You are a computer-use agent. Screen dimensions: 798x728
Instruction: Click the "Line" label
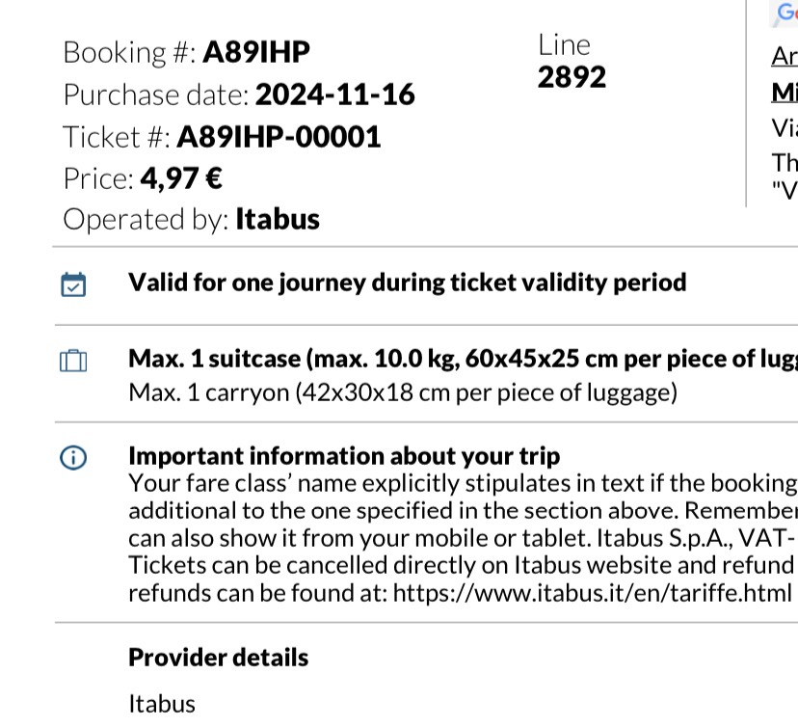pos(565,45)
